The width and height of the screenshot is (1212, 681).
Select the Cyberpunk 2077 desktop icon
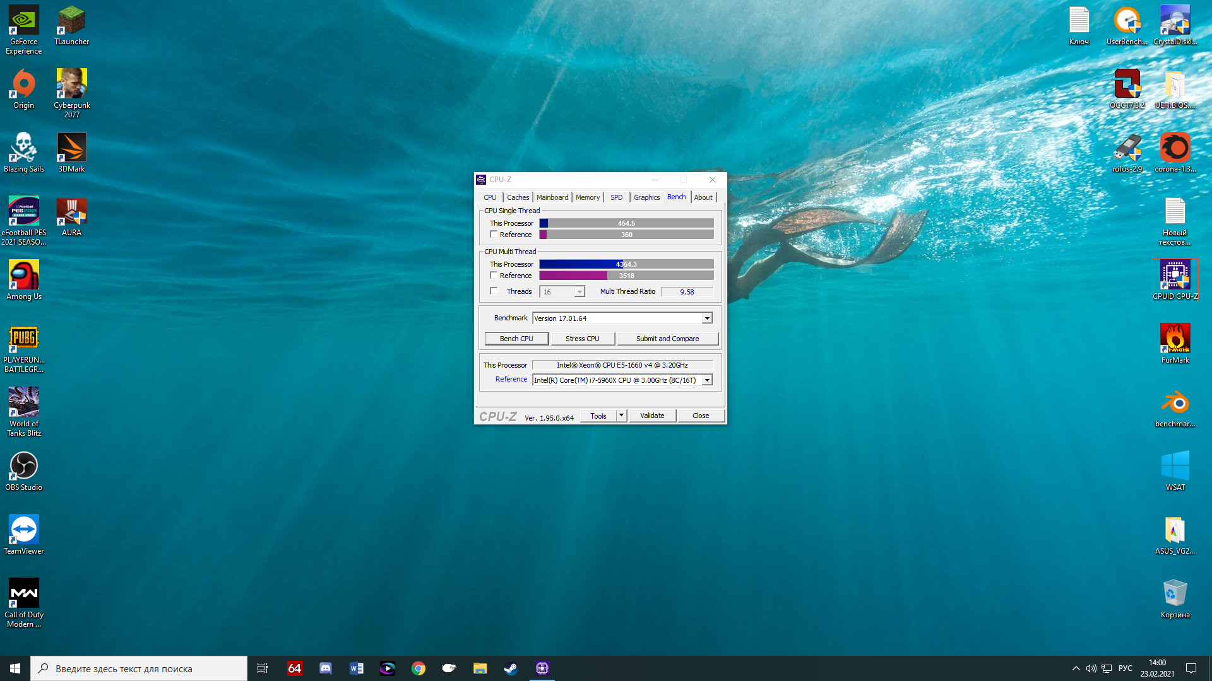tap(71, 92)
